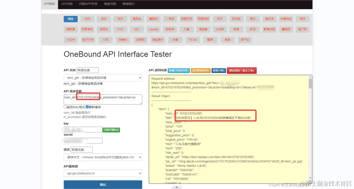Image resolution: width=354 pixels, height=189 pixels.
Task: Open the API文档 menu item
Action: [x=67, y=4]
